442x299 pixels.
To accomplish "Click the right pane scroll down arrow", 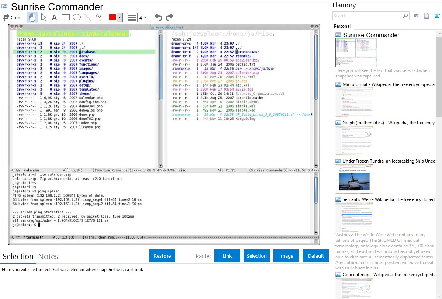I will (316, 166).
